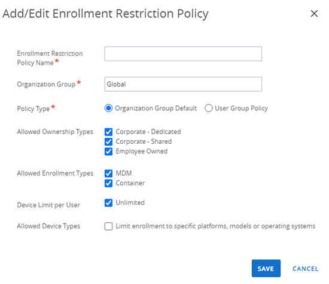Uncheck the Corporate - Dedicated ownership checkbox
The image size is (329, 284).
[x=108, y=132]
